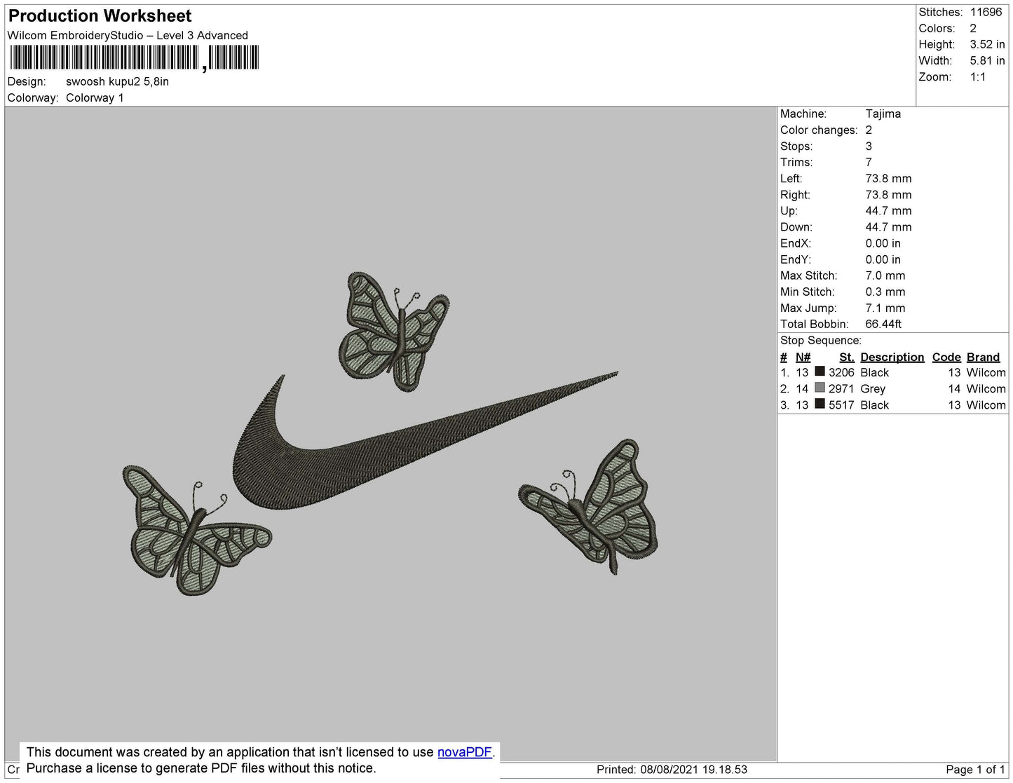Click the Production Worksheet heading
1013x783 pixels.
[100, 16]
